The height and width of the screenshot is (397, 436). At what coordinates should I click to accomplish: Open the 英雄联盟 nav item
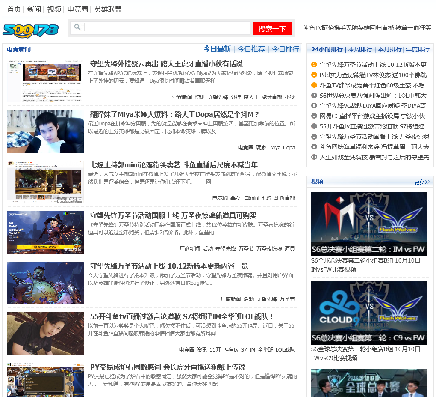click(x=108, y=9)
